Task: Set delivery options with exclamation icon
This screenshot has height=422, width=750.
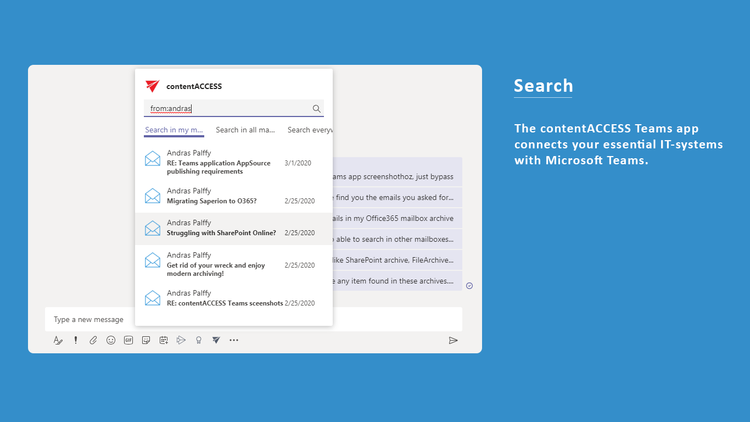Action: [76, 340]
